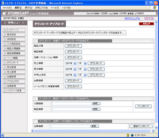
Task: Click the 追加アップロード button
Action: [x=141, y=126]
